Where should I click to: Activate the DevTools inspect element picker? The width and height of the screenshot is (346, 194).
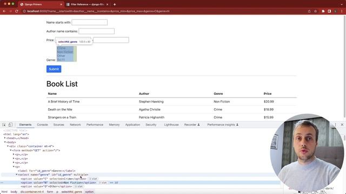click(4, 124)
